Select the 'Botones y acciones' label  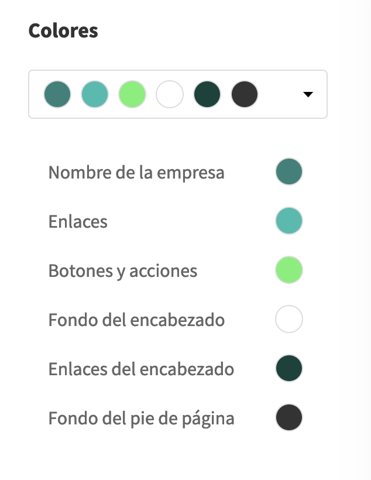click(123, 271)
